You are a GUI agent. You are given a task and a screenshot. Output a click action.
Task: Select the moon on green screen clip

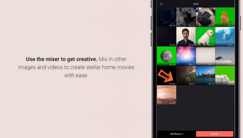coord(166,56)
